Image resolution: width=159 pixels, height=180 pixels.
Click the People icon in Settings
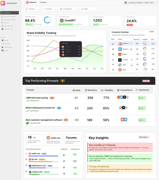(3, 40)
